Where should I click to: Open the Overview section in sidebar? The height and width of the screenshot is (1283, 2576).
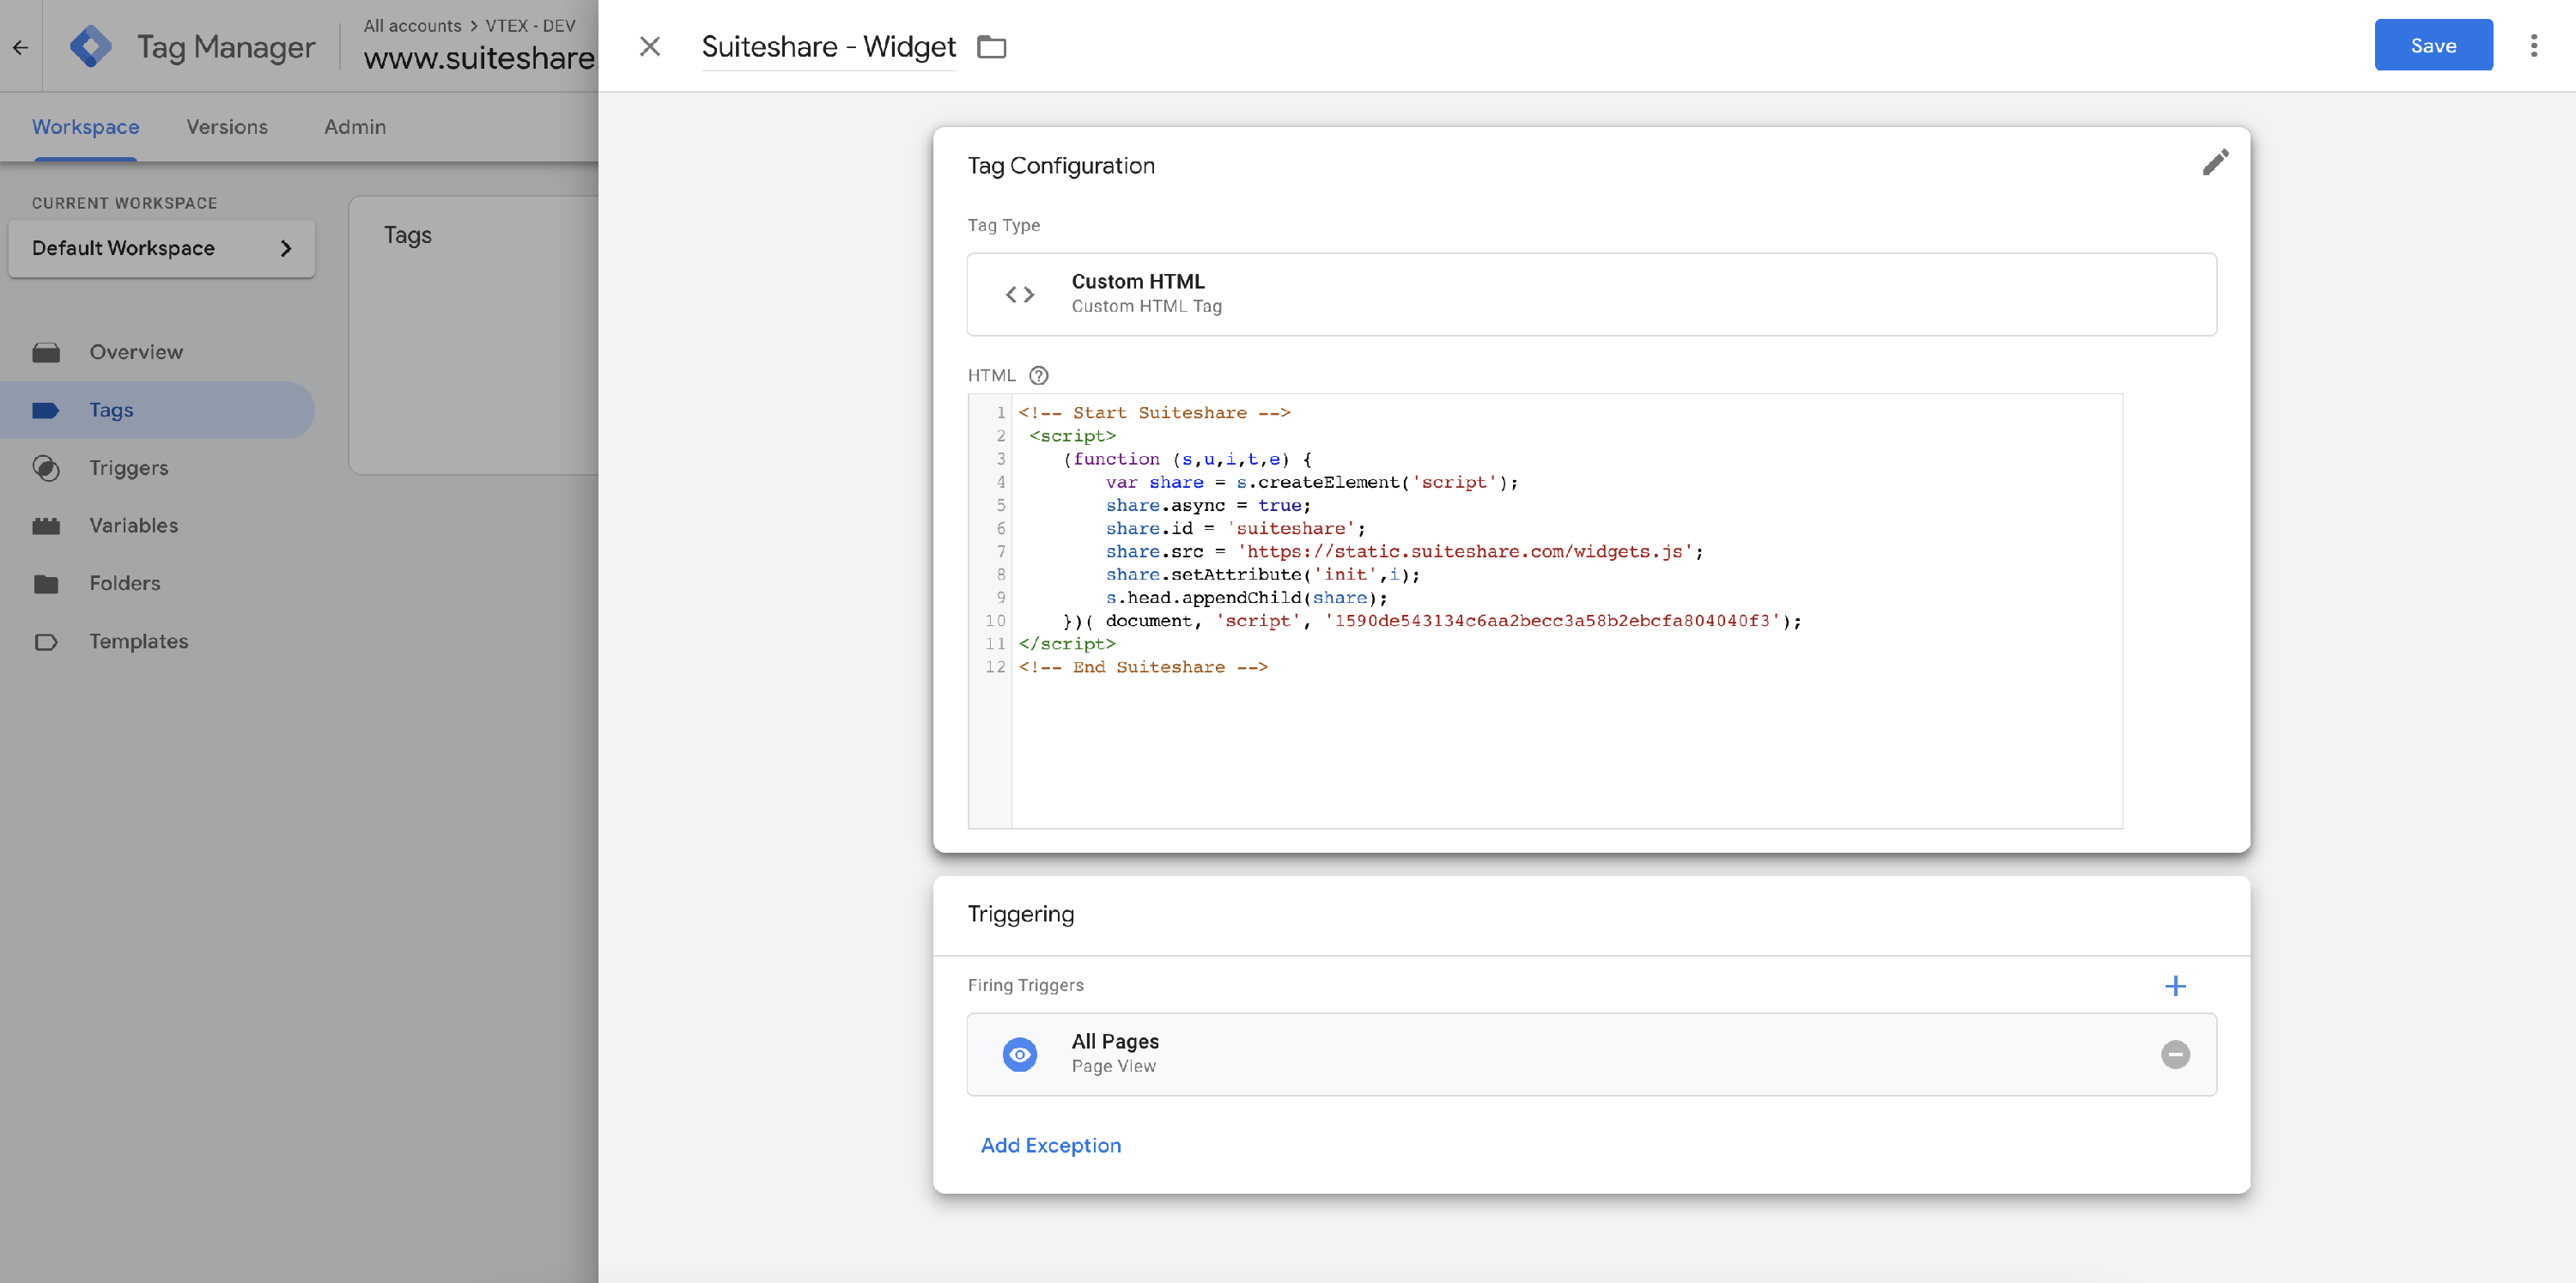(136, 351)
